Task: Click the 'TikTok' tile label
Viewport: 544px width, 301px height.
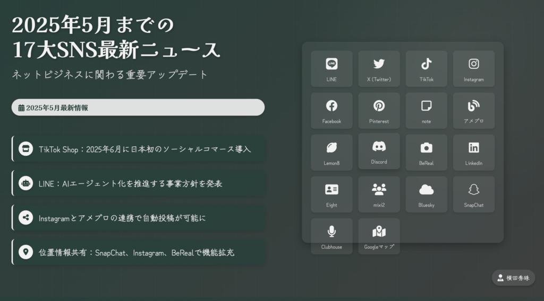Action: [427, 79]
